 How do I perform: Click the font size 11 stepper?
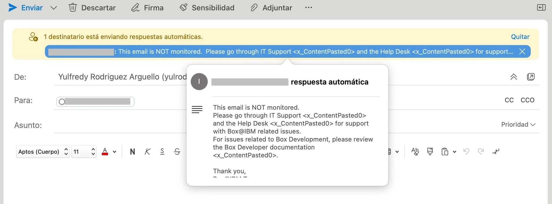click(93, 152)
